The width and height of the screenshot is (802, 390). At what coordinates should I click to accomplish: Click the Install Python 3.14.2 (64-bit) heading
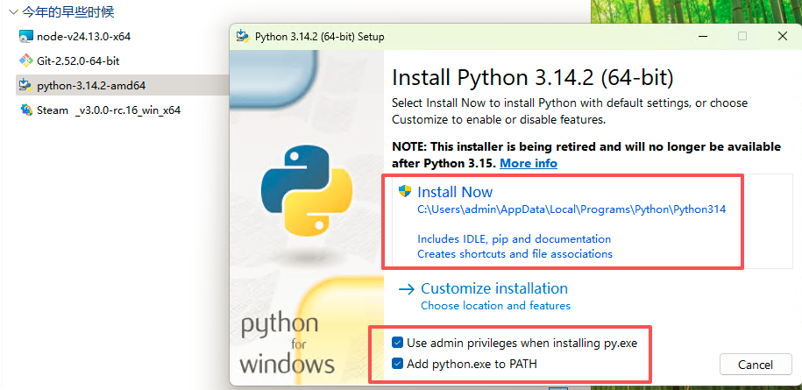click(x=532, y=78)
